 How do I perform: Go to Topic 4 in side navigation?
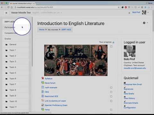pyautogui.click(x=16, y=67)
